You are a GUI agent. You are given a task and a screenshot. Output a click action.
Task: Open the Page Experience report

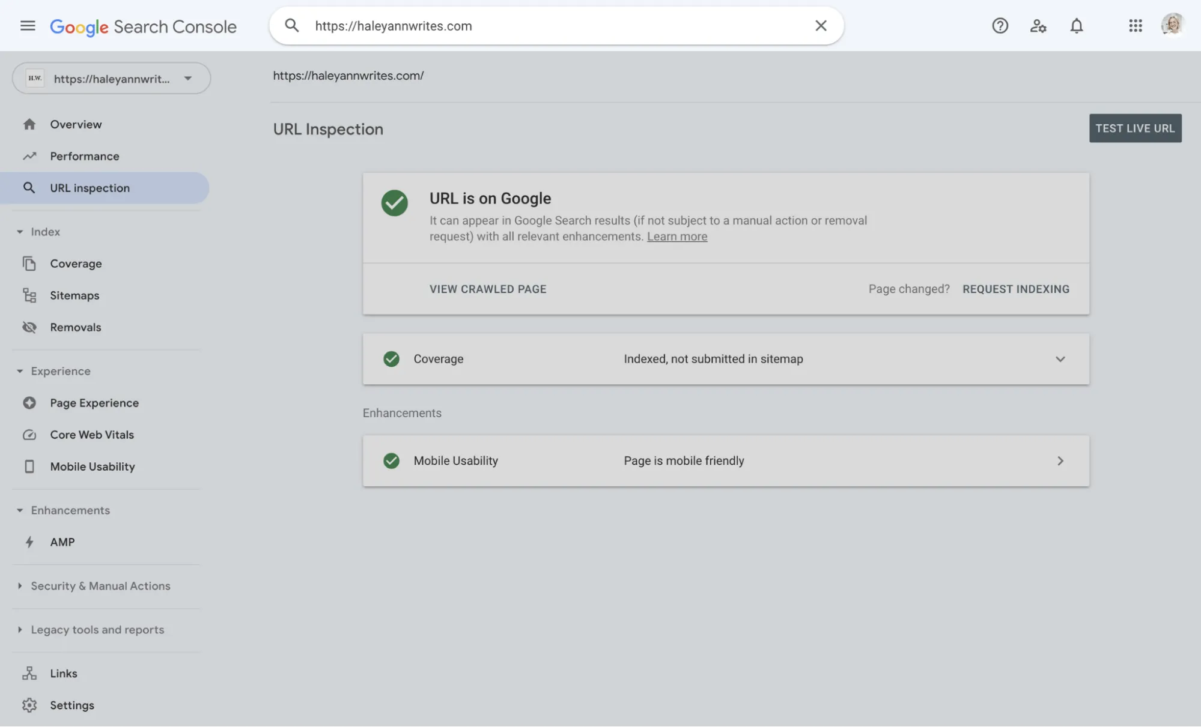tap(94, 403)
